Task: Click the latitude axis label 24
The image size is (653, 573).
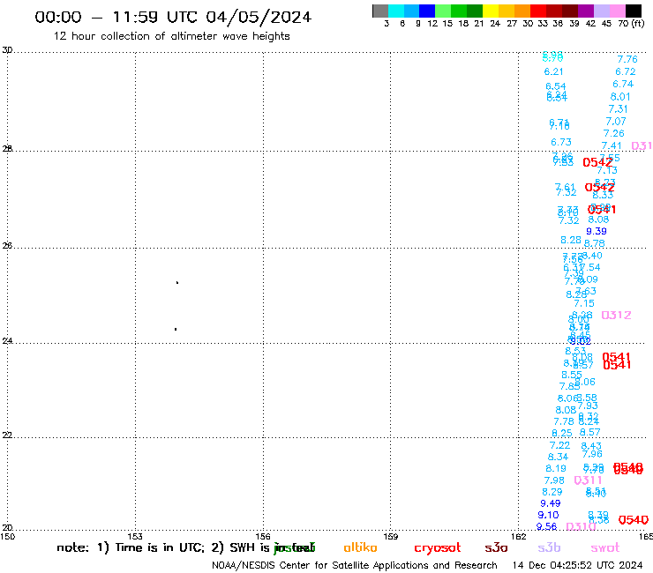Action: tap(7, 341)
